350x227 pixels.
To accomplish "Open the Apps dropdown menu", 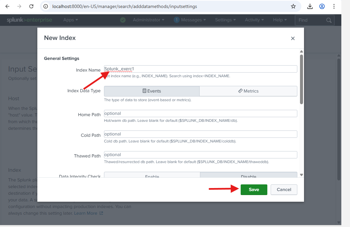I will pyautogui.click(x=71, y=20).
